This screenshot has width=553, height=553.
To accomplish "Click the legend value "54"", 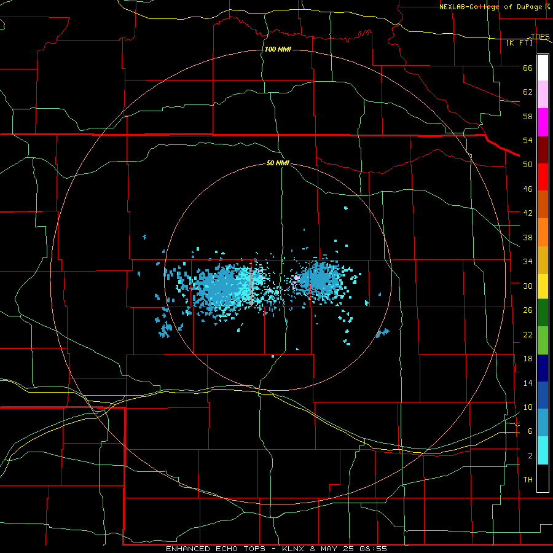I will coord(528,140).
